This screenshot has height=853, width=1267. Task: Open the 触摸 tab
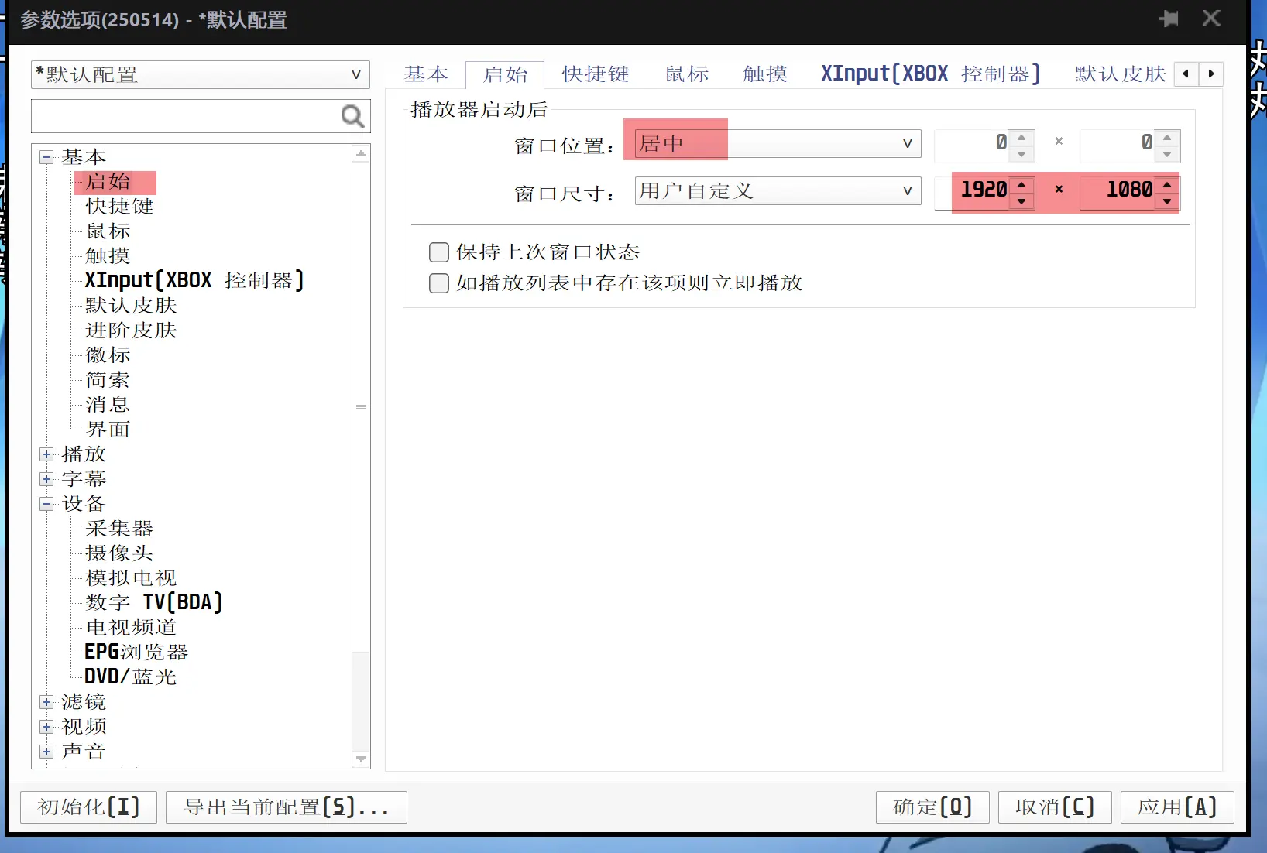(764, 74)
